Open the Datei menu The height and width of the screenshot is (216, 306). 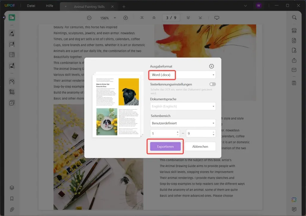click(31, 5)
